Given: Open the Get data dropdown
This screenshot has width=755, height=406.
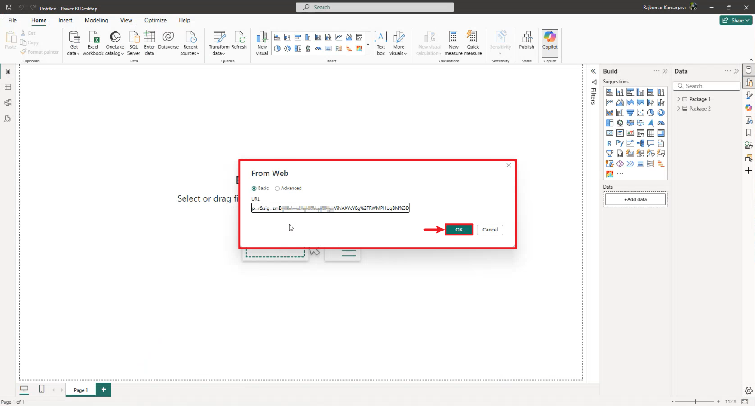Looking at the screenshot, I should 74,50.
